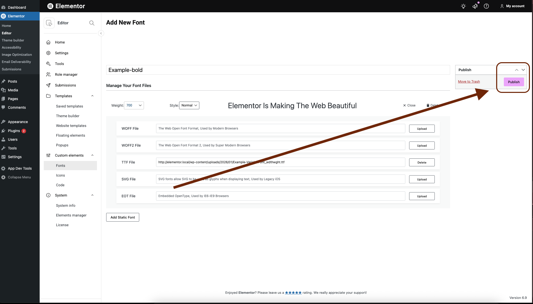Click the search magnifier icon beside Editor
Viewport: 533px width, 304px height.
[92, 23]
